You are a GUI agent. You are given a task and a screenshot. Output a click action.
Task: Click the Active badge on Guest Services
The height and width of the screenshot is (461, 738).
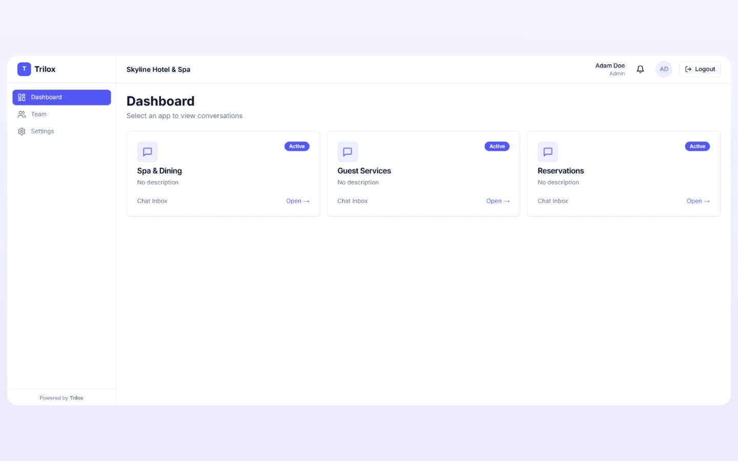(x=497, y=146)
